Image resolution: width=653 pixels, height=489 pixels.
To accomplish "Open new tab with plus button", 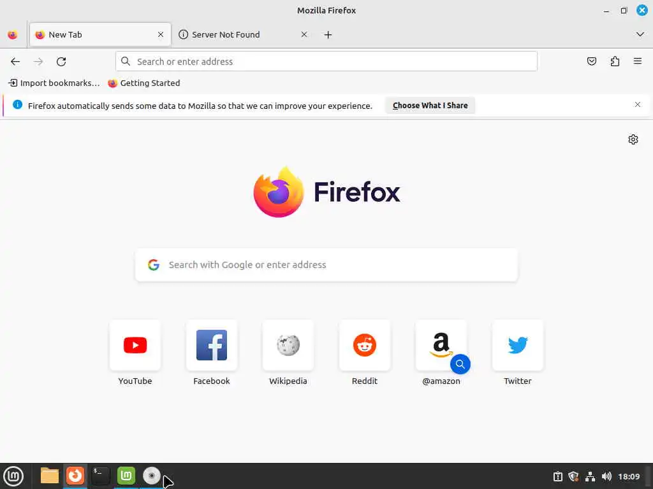I will pos(328,35).
